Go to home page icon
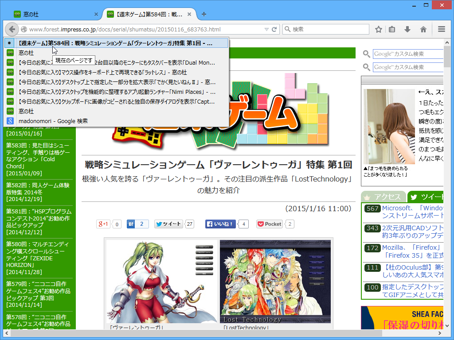The height and width of the screenshot is (340, 454). (423, 29)
